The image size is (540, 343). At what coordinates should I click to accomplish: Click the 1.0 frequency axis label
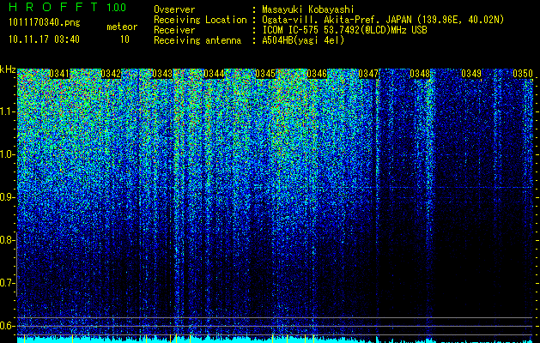pyautogui.click(x=7, y=154)
